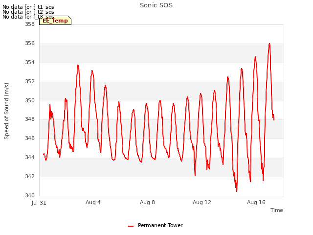Screen dimensions: 313x235
Task: Click the highest peak near 356 m/s
Action: tap(269, 44)
